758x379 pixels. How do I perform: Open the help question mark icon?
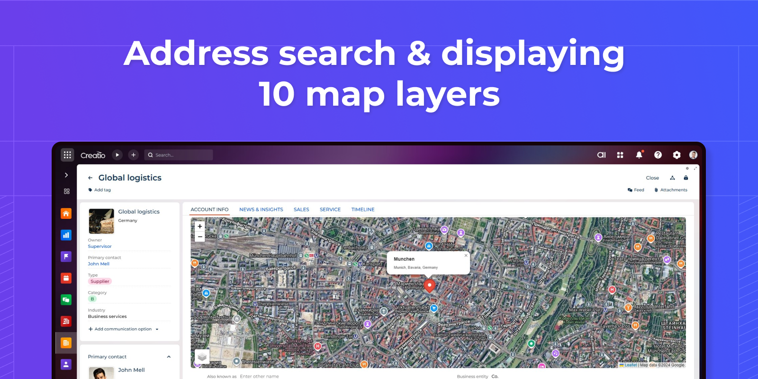click(658, 155)
